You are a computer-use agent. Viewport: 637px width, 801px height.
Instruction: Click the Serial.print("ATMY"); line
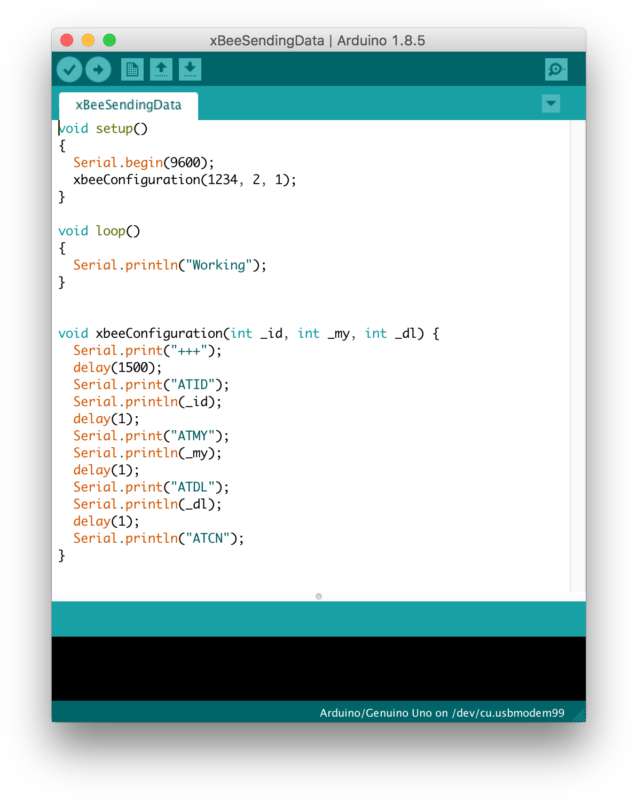pos(151,436)
